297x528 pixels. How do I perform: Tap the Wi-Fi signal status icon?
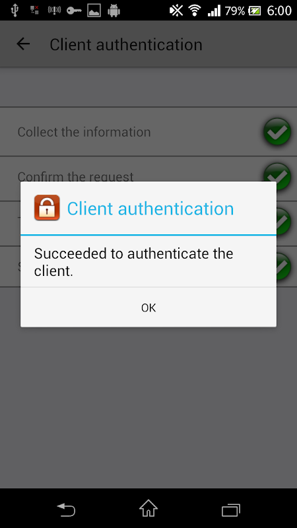click(x=194, y=11)
